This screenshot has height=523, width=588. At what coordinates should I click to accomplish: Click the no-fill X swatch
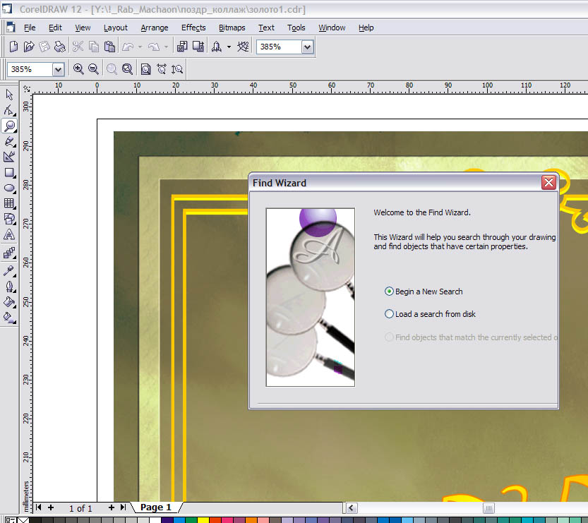click(x=23, y=520)
